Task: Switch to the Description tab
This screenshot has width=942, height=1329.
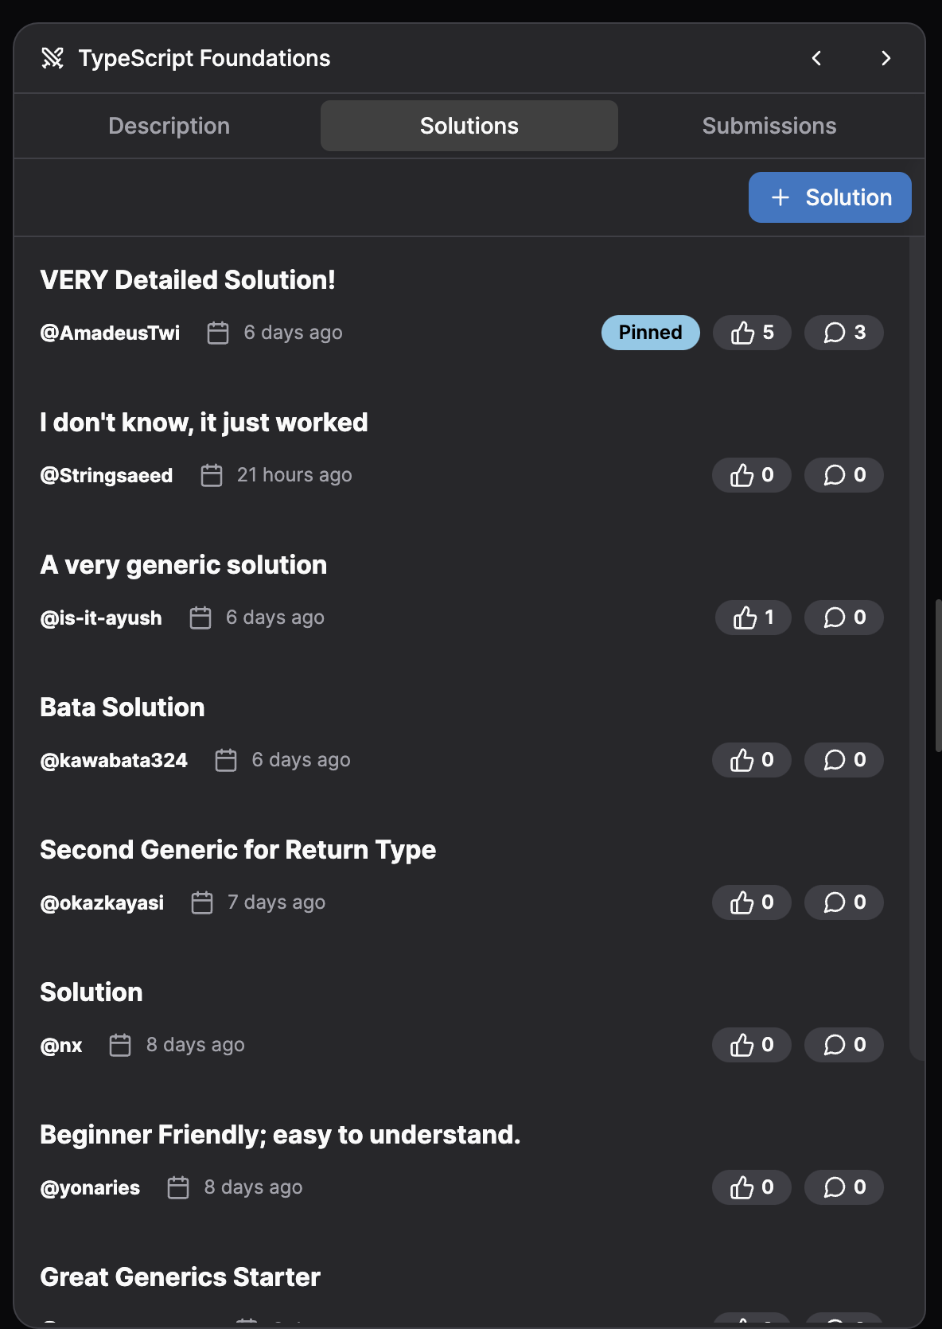Action: (x=169, y=125)
